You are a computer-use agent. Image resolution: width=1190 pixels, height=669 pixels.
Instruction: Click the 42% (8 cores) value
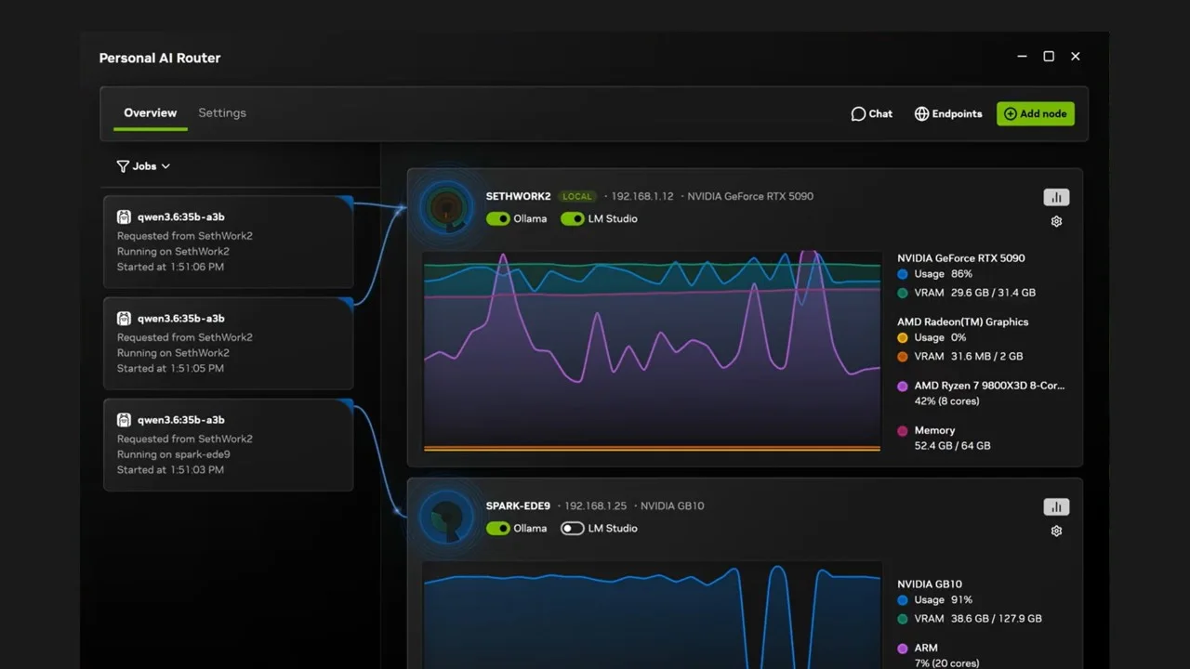[x=946, y=401]
